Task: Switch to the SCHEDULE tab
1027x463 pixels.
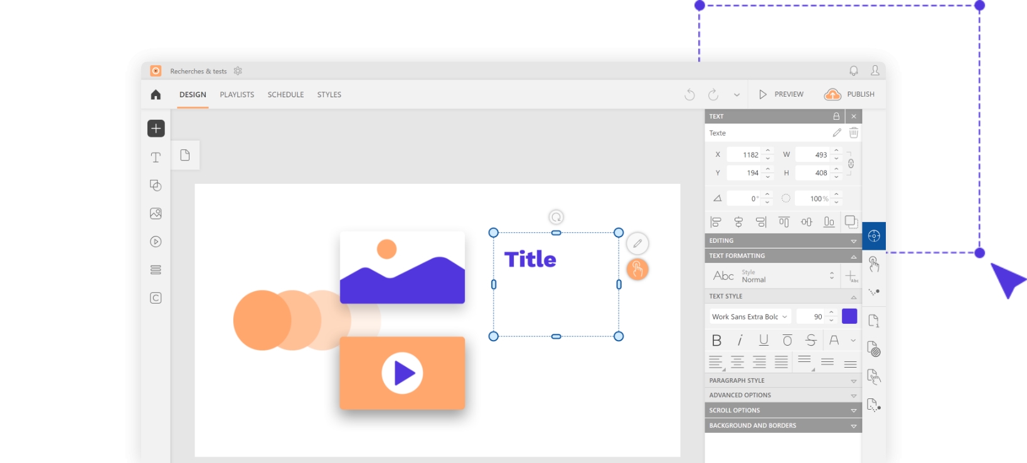Action: [x=285, y=95]
